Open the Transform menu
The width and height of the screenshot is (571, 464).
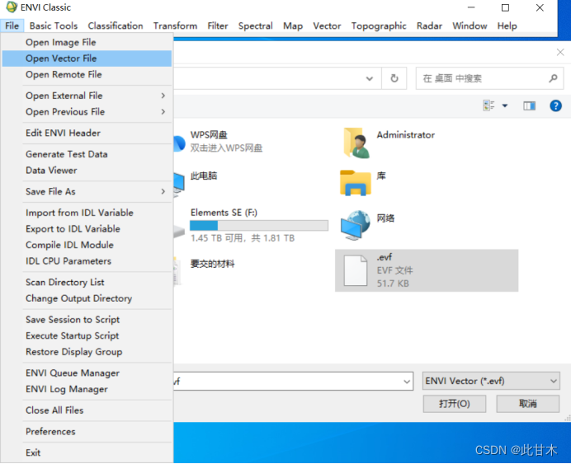coord(175,26)
